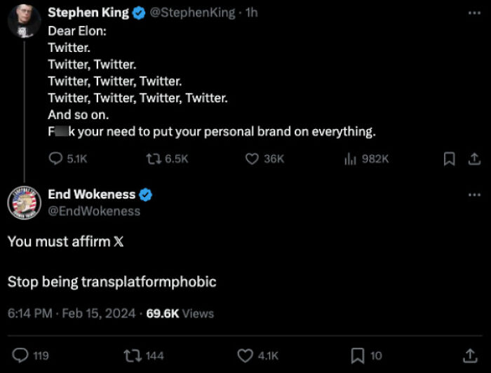Reply to Stephen King's tweet
Viewport: 491px width, 373px height.
coord(55,159)
